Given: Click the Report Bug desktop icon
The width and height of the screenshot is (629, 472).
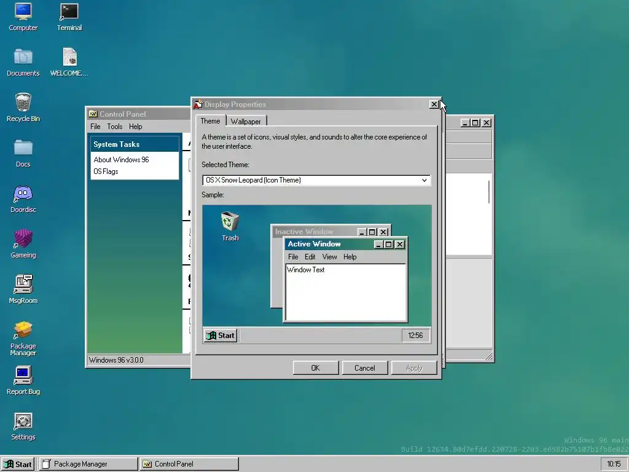Looking at the screenshot, I should pos(23,380).
